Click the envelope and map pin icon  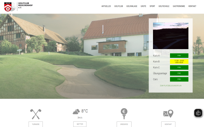pyautogui.click(x=168, y=114)
